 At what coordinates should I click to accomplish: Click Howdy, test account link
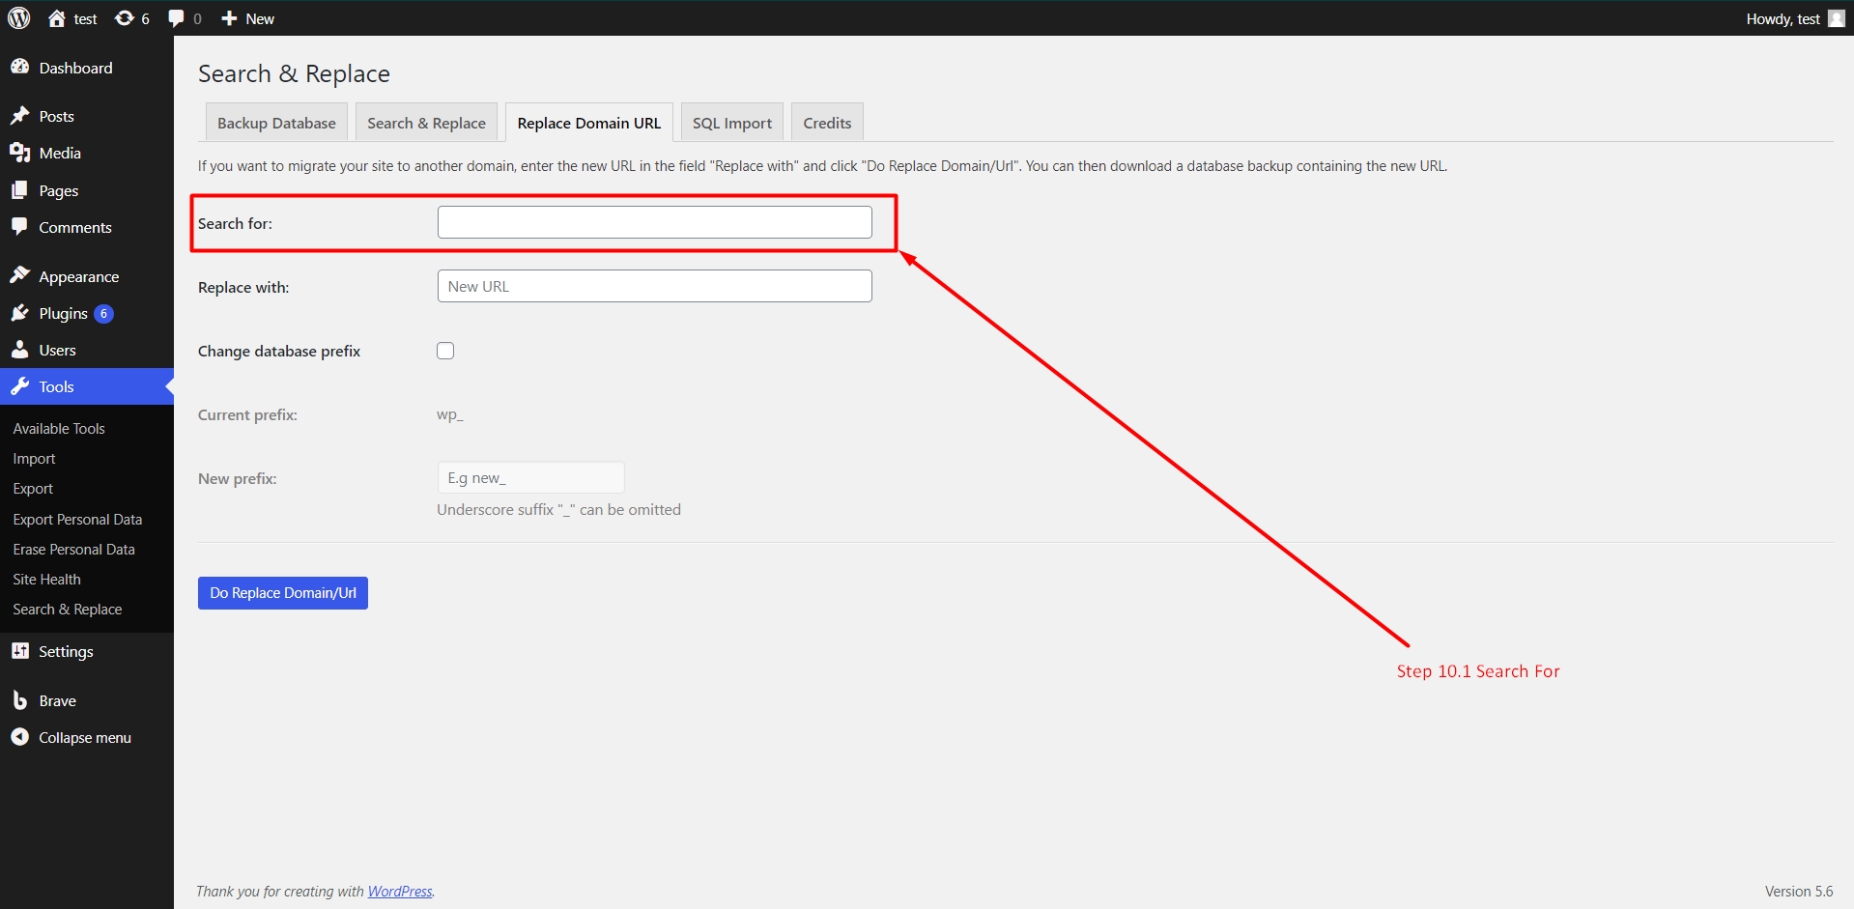[1783, 18]
